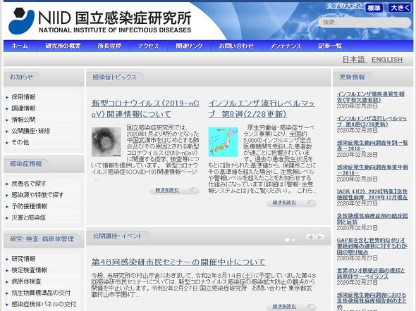416x311 pixels.
Task: Click the 続きを読む button under coronavirus article
Action: 174,190
